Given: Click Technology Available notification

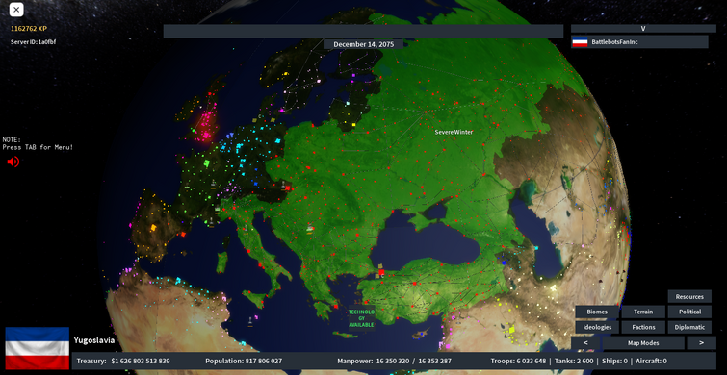Looking at the screenshot, I should pyautogui.click(x=361, y=318).
